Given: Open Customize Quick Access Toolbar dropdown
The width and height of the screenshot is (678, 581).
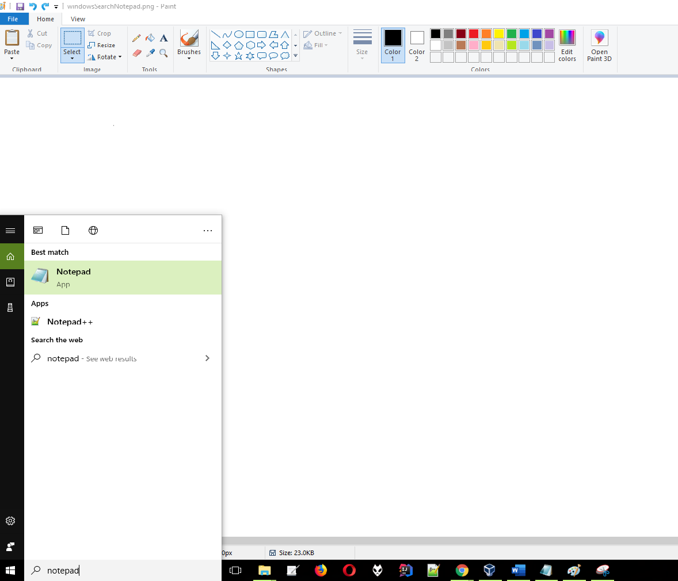Looking at the screenshot, I should pos(56,6).
